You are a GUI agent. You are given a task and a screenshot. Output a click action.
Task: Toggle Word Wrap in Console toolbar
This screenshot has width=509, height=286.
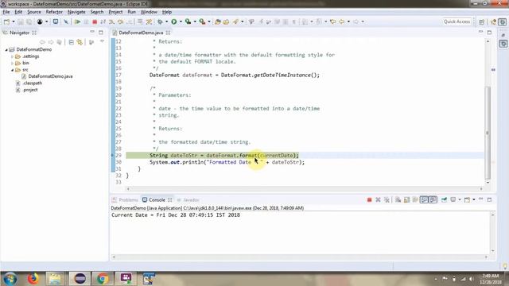click(415, 199)
